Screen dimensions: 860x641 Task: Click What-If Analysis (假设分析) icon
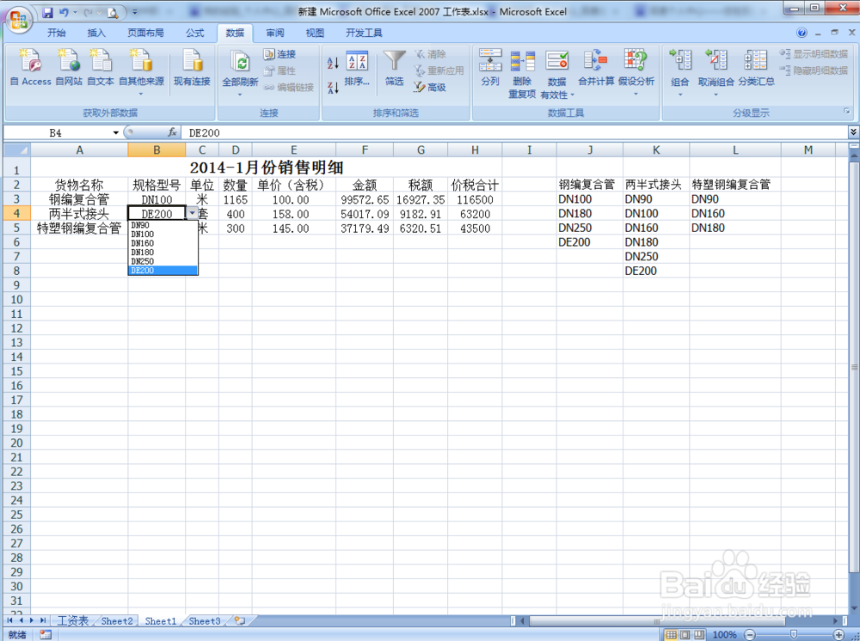coord(636,59)
